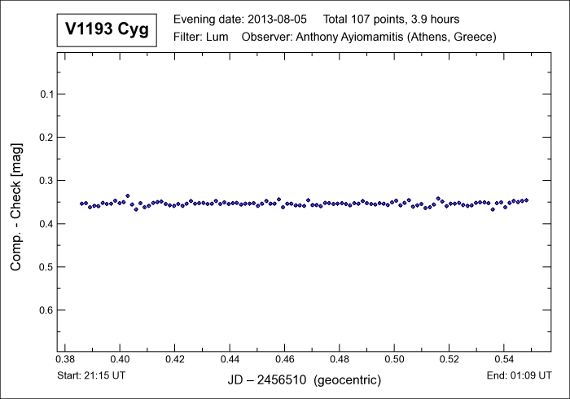Click the 0.3 y-axis tick label
The image size is (570, 399).
coord(46,181)
